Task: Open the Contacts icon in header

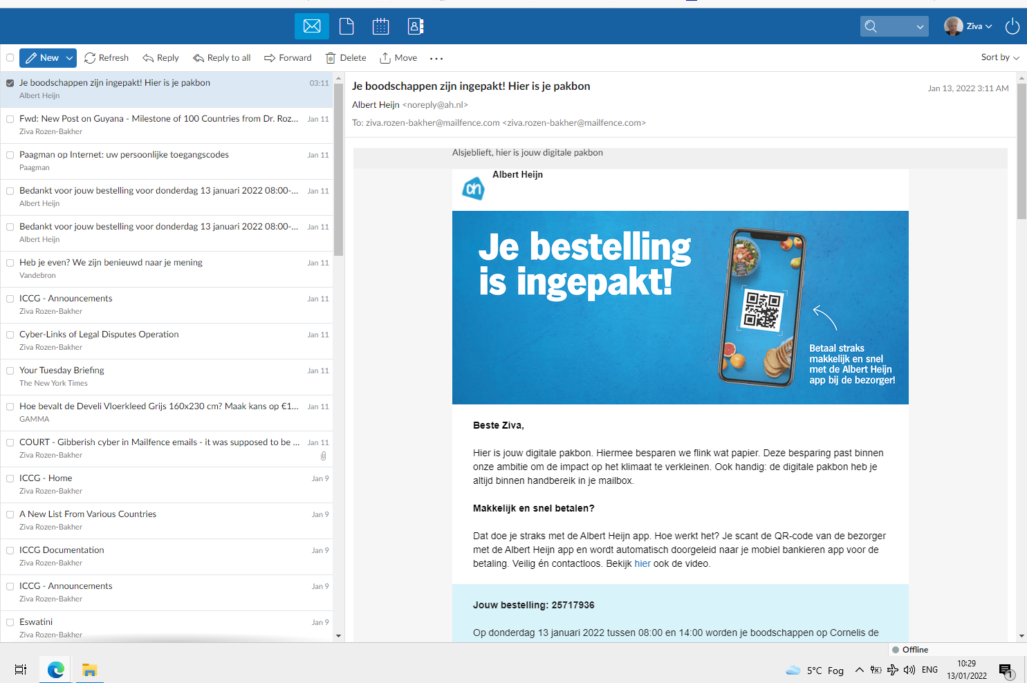Action: coord(416,26)
